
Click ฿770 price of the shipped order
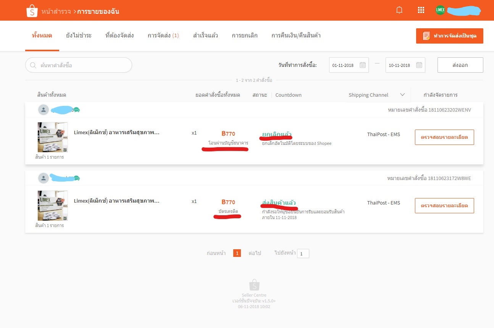[x=228, y=202]
